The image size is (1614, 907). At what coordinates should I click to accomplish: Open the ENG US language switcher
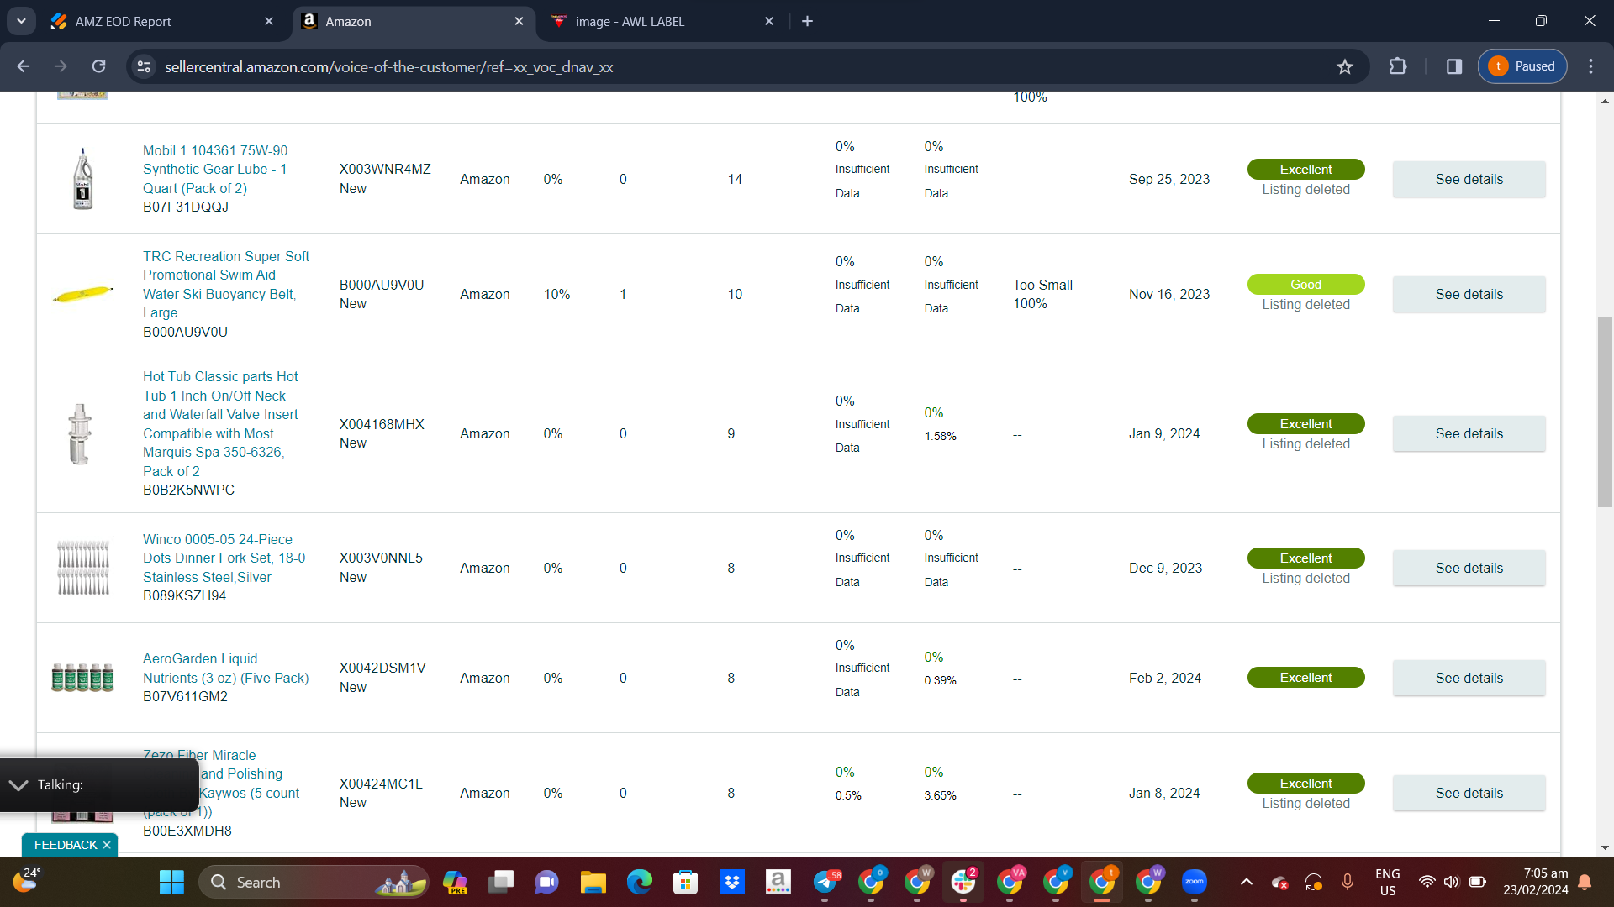[1387, 882]
